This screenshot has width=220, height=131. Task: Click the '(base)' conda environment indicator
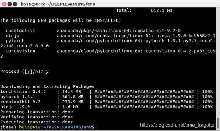click(8, 127)
